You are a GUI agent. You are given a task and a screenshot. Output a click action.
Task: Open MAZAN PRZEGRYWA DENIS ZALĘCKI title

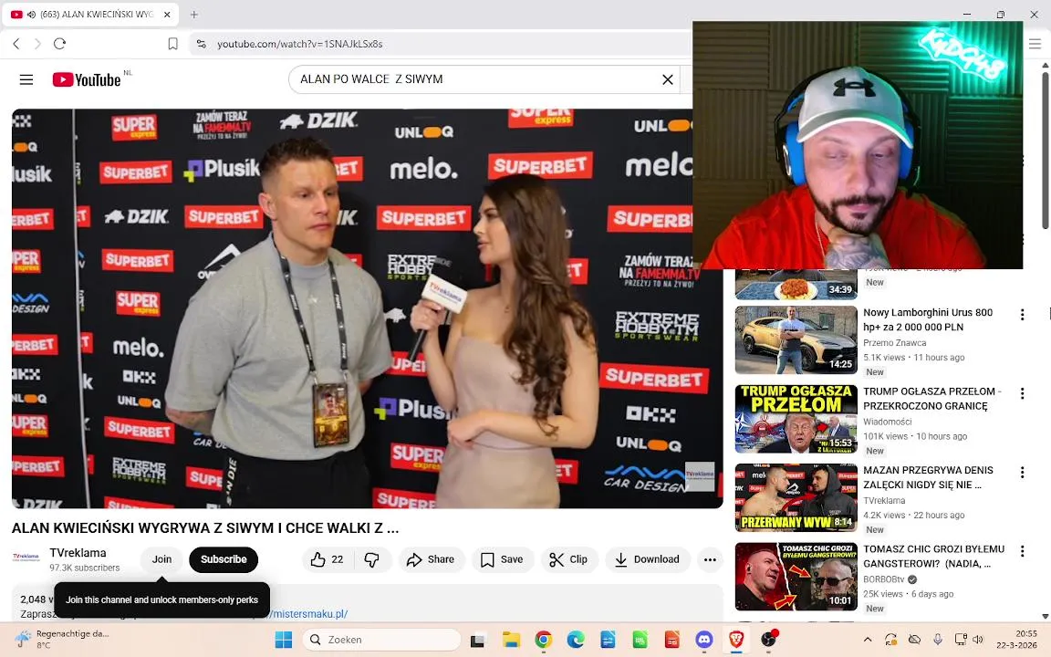[928, 477]
